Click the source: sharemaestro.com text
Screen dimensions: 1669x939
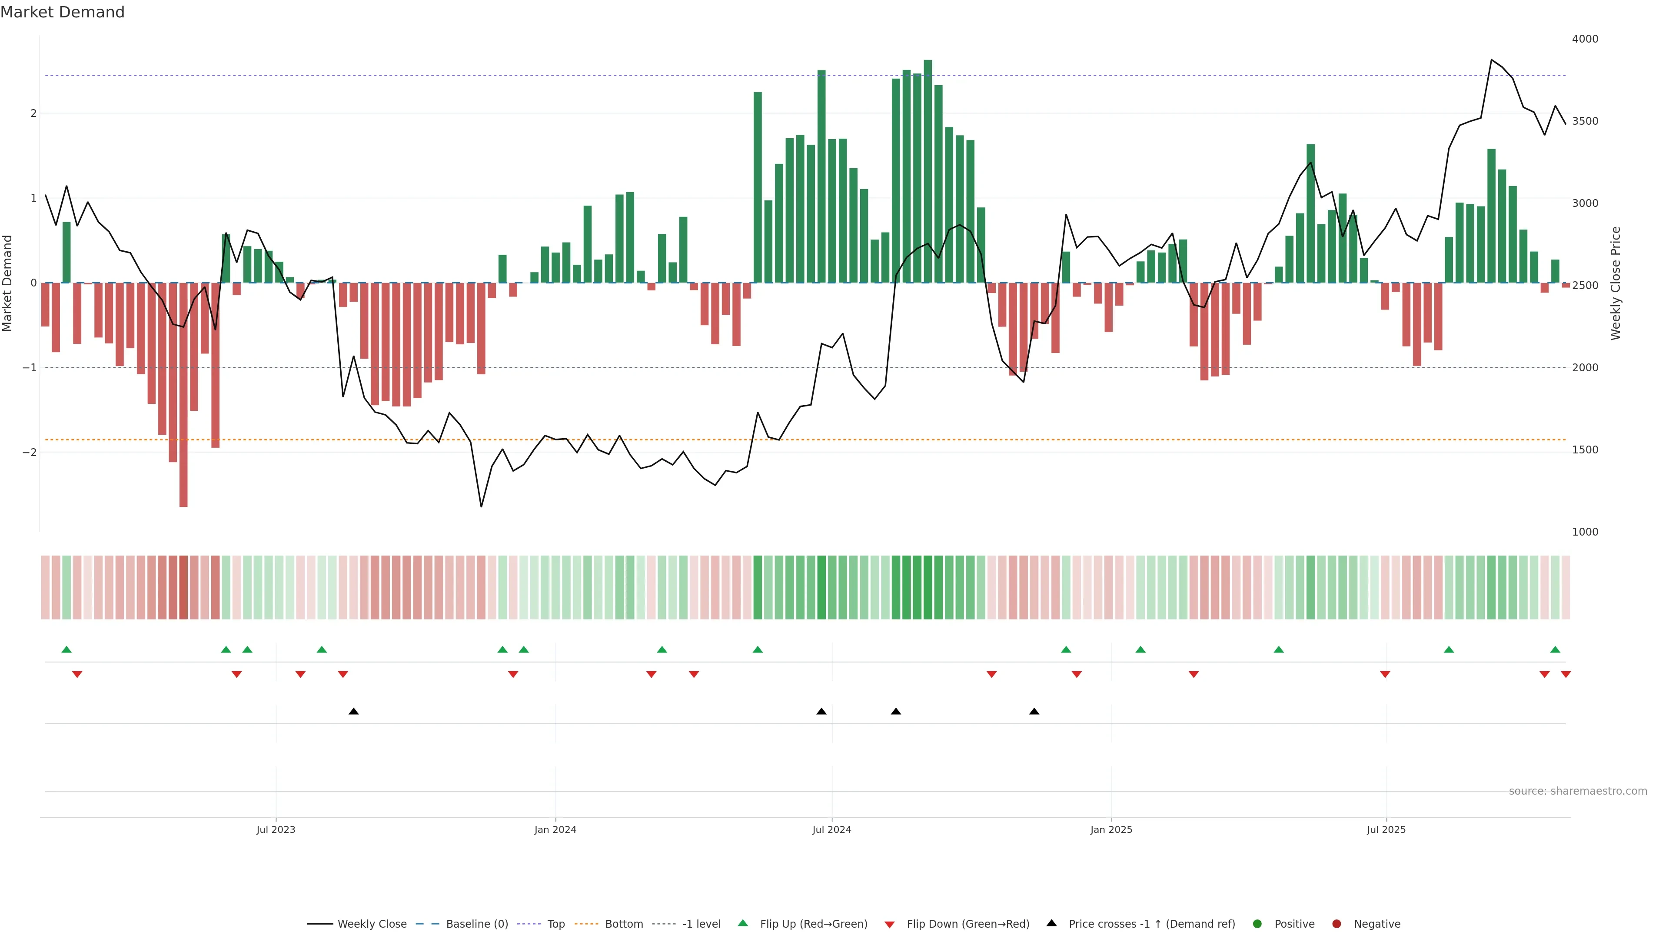(1578, 791)
